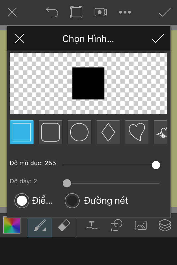
Task: Select the fill radio button "Điề..."
Action: pyautogui.click(x=22, y=201)
